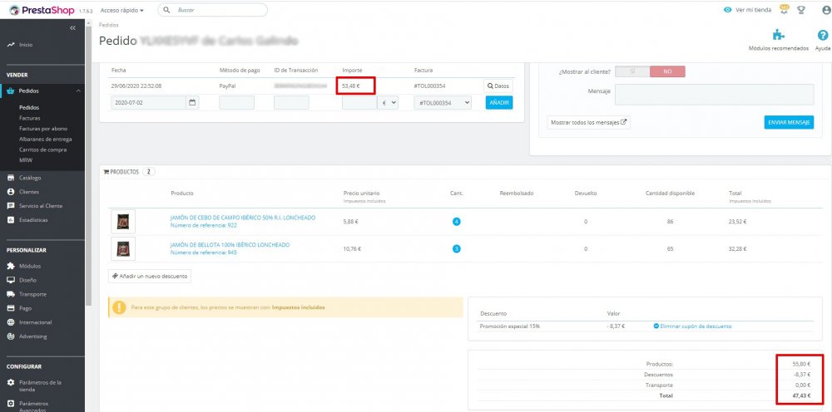Select the Promoción especial 15% text
Image resolution: width=832 pixels, height=412 pixels.
[x=509, y=326]
